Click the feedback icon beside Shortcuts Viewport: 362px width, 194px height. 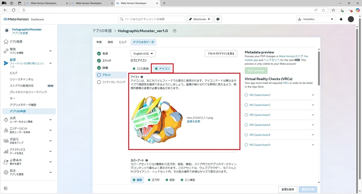tap(218, 19)
